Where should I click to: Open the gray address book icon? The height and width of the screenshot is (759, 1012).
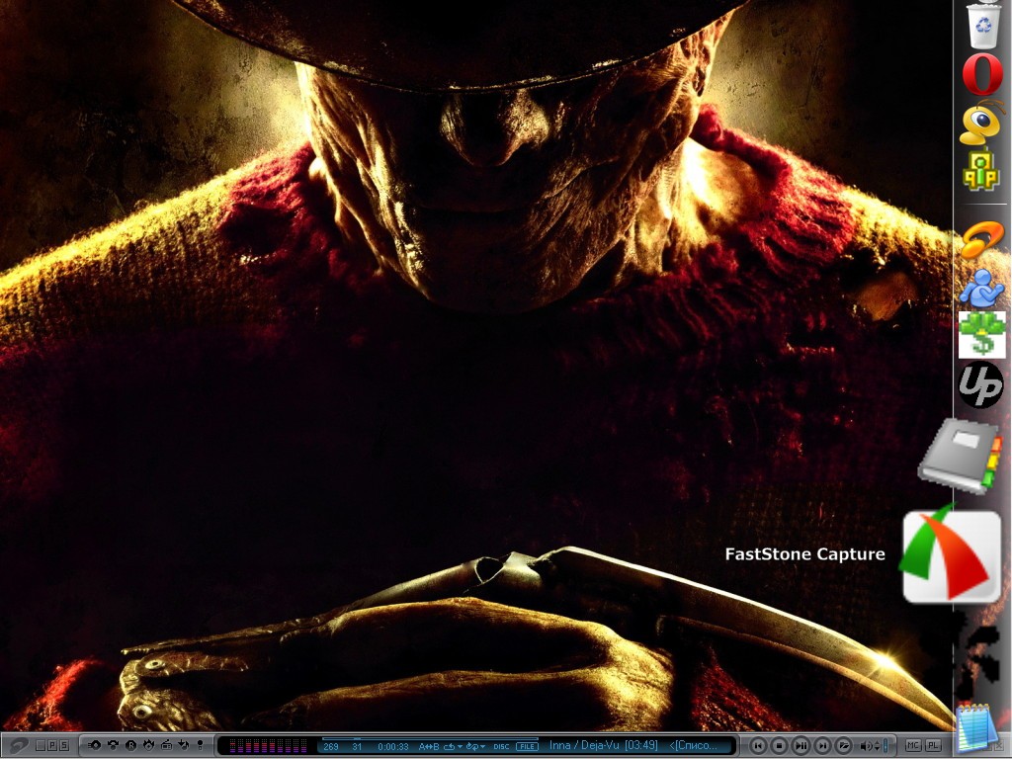(x=959, y=456)
